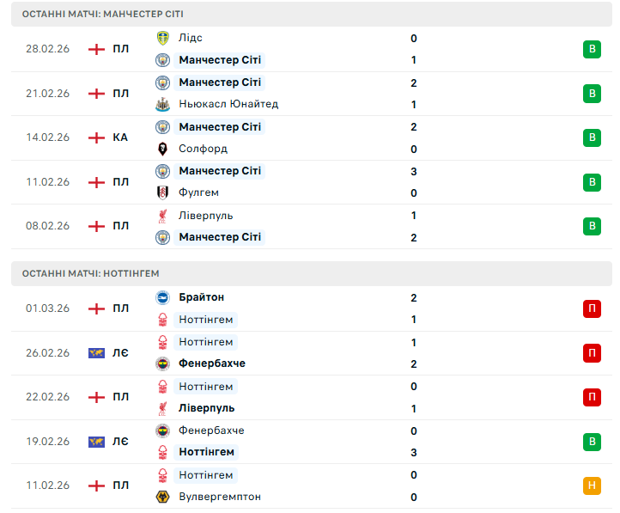
Task: Click the England flag for 28.02.26 match
Action: tap(96, 49)
